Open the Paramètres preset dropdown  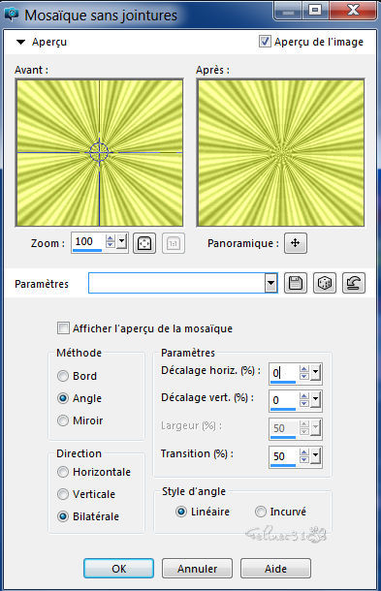(x=270, y=283)
